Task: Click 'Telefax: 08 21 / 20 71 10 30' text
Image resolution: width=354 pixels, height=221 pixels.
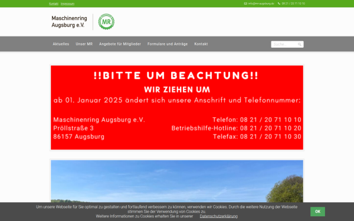Action: 257,137
